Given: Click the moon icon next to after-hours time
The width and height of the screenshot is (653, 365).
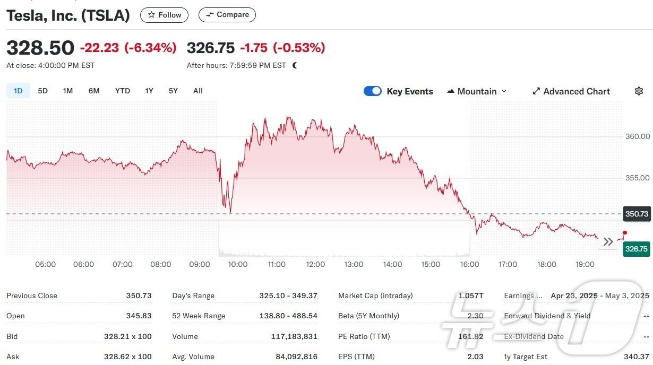Looking at the screenshot, I should pyautogui.click(x=295, y=65).
